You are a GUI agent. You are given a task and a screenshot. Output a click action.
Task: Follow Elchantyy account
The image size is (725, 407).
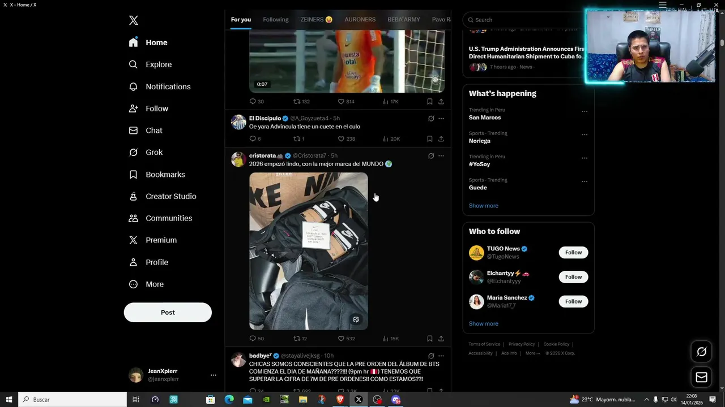573,277
